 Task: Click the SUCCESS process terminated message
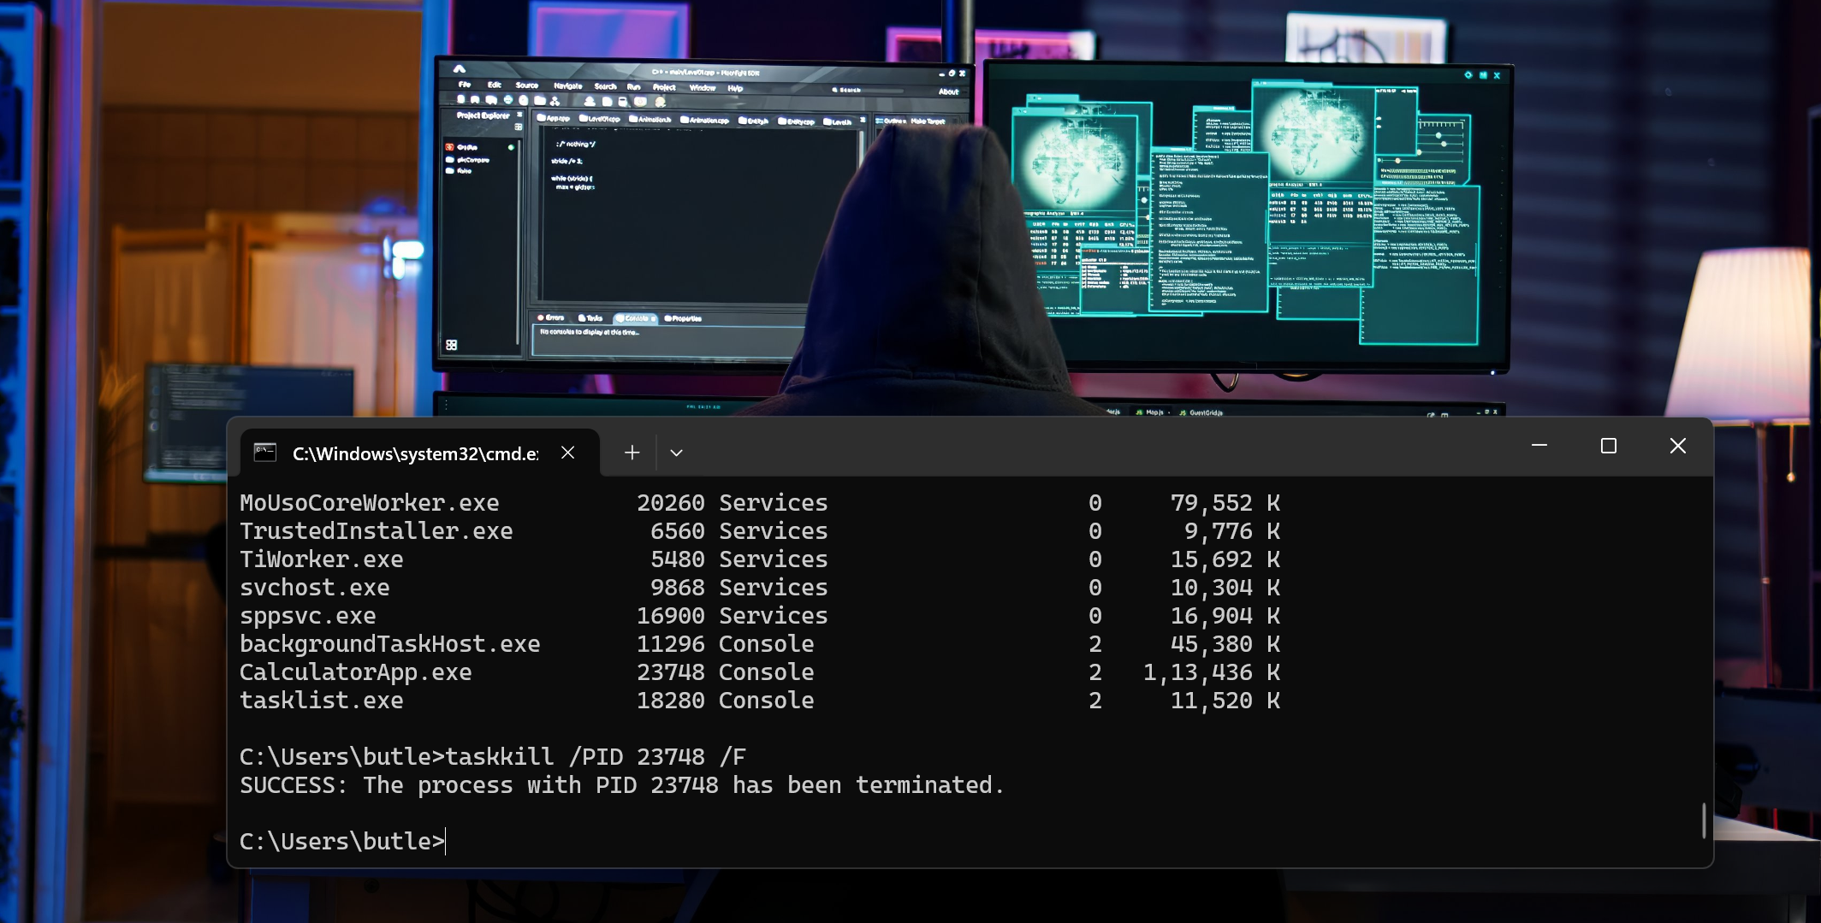tap(621, 785)
